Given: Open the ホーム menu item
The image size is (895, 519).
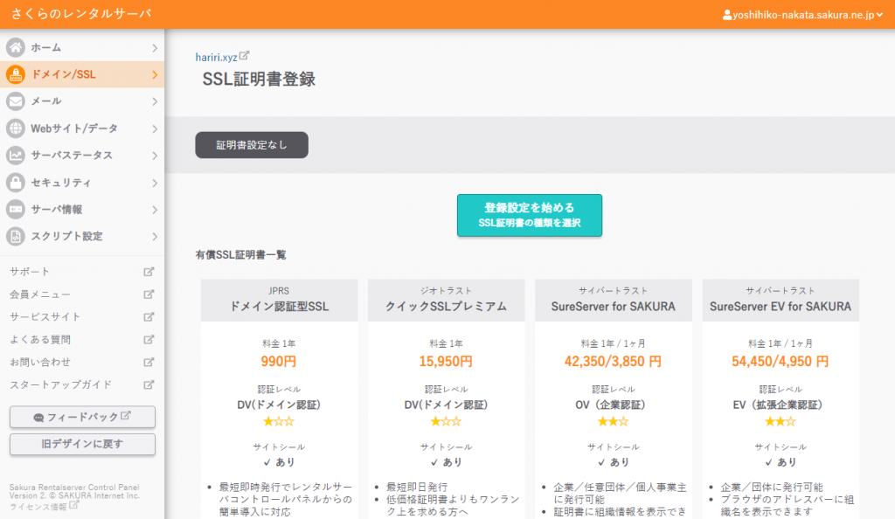Looking at the screenshot, I should pyautogui.click(x=82, y=47).
